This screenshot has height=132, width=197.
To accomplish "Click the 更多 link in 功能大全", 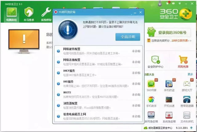I will click(190, 74).
